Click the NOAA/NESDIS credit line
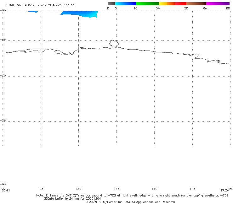This screenshot has height=204, width=233. [x=130, y=202]
